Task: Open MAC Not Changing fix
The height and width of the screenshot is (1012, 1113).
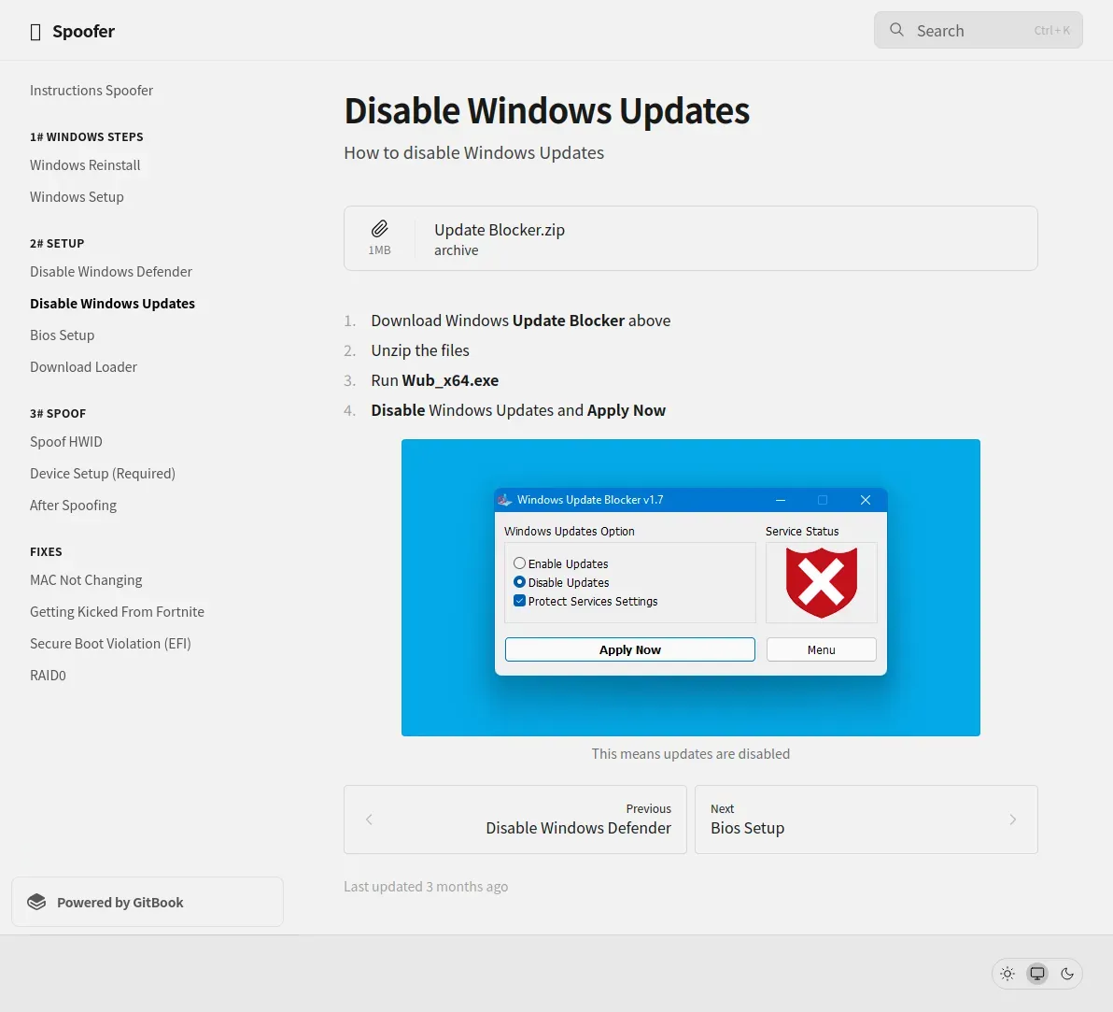Action: pyautogui.click(x=86, y=580)
